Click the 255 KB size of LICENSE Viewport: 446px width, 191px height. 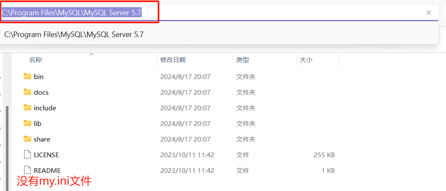[x=324, y=155]
